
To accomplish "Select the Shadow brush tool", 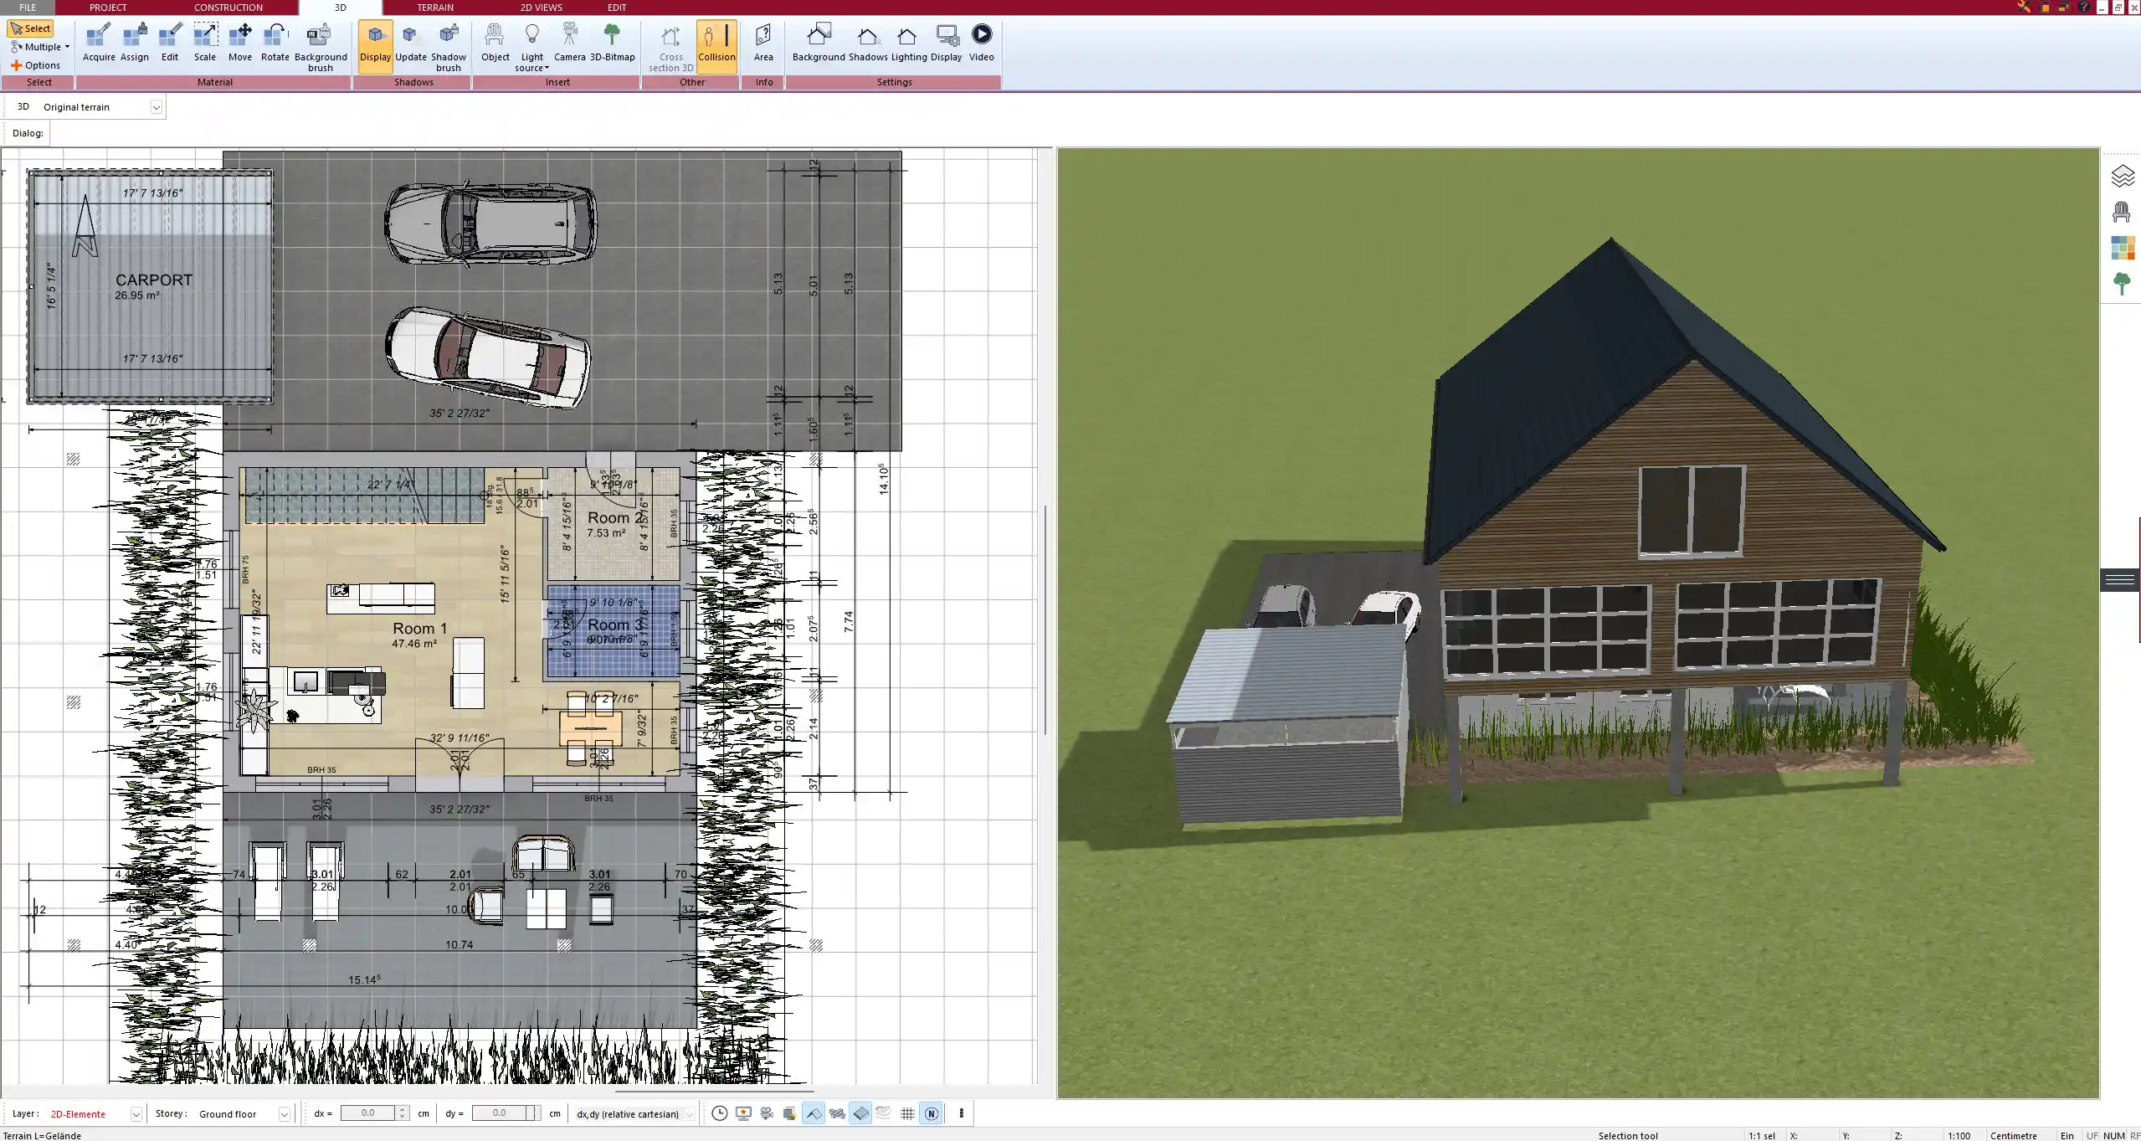I will (449, 48).
